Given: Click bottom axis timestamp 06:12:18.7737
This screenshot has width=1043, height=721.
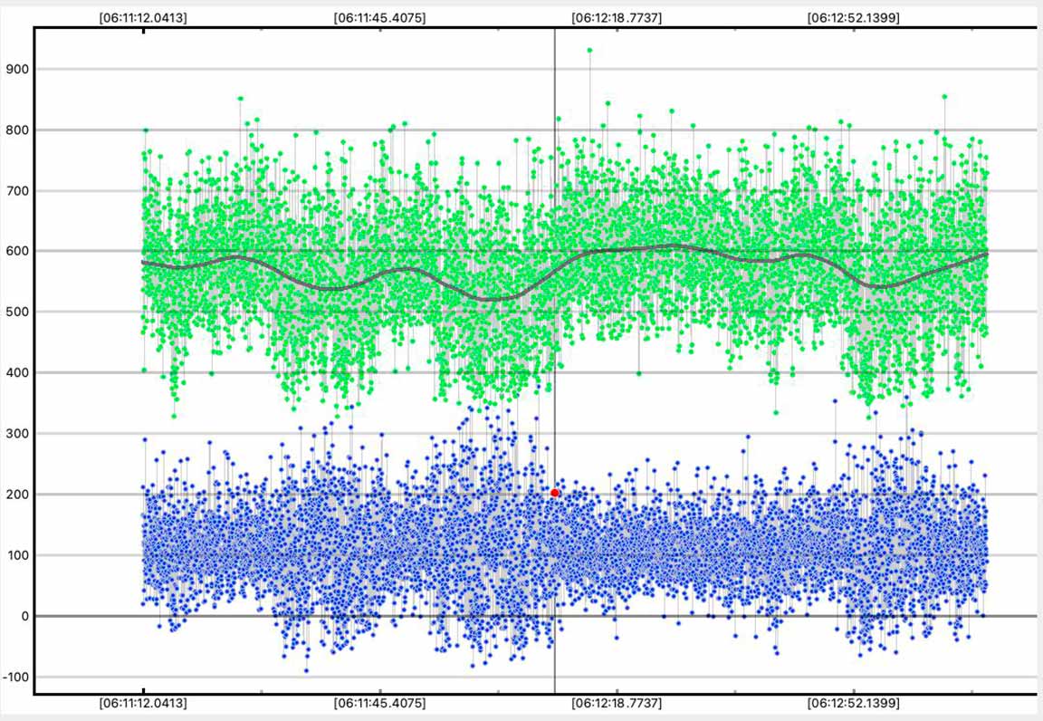Looking at the screenshot, I should pyautogui.click(x=616, y=703).
